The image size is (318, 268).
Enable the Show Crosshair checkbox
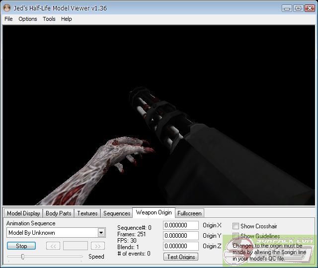[x=236, y=226]
